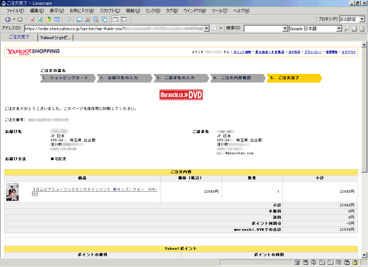Open the ファイル(F) menu

tap(15, 11)
